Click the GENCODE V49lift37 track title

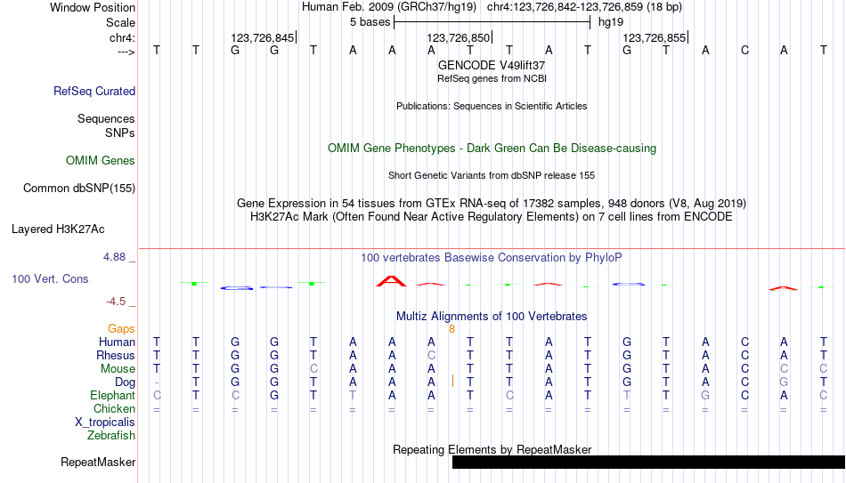492,65
